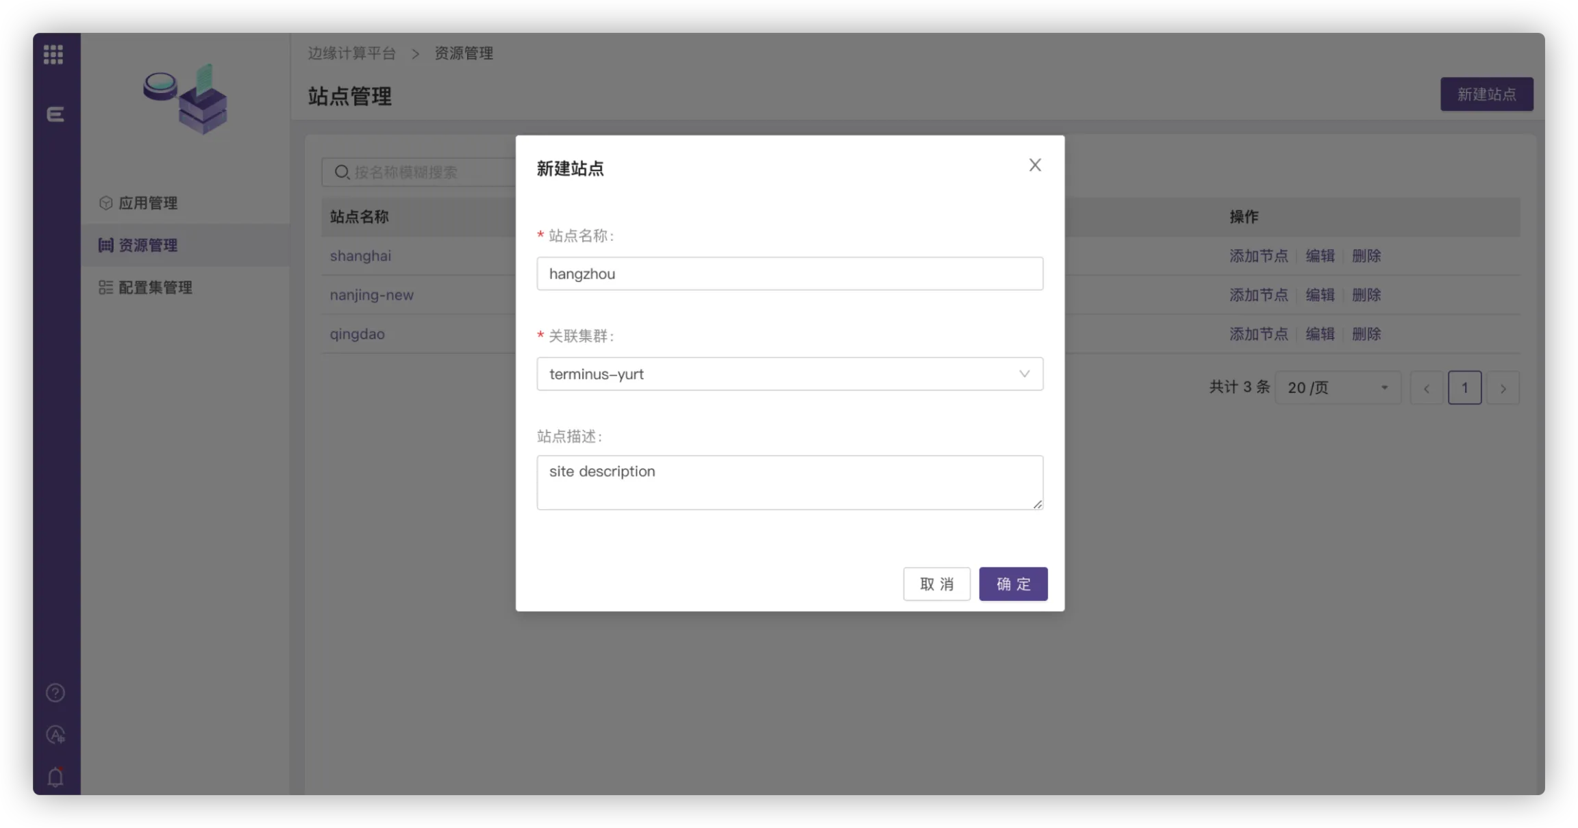Select 配置集管理 in the side menu
1578x828 pixels.
coord(155,287)
